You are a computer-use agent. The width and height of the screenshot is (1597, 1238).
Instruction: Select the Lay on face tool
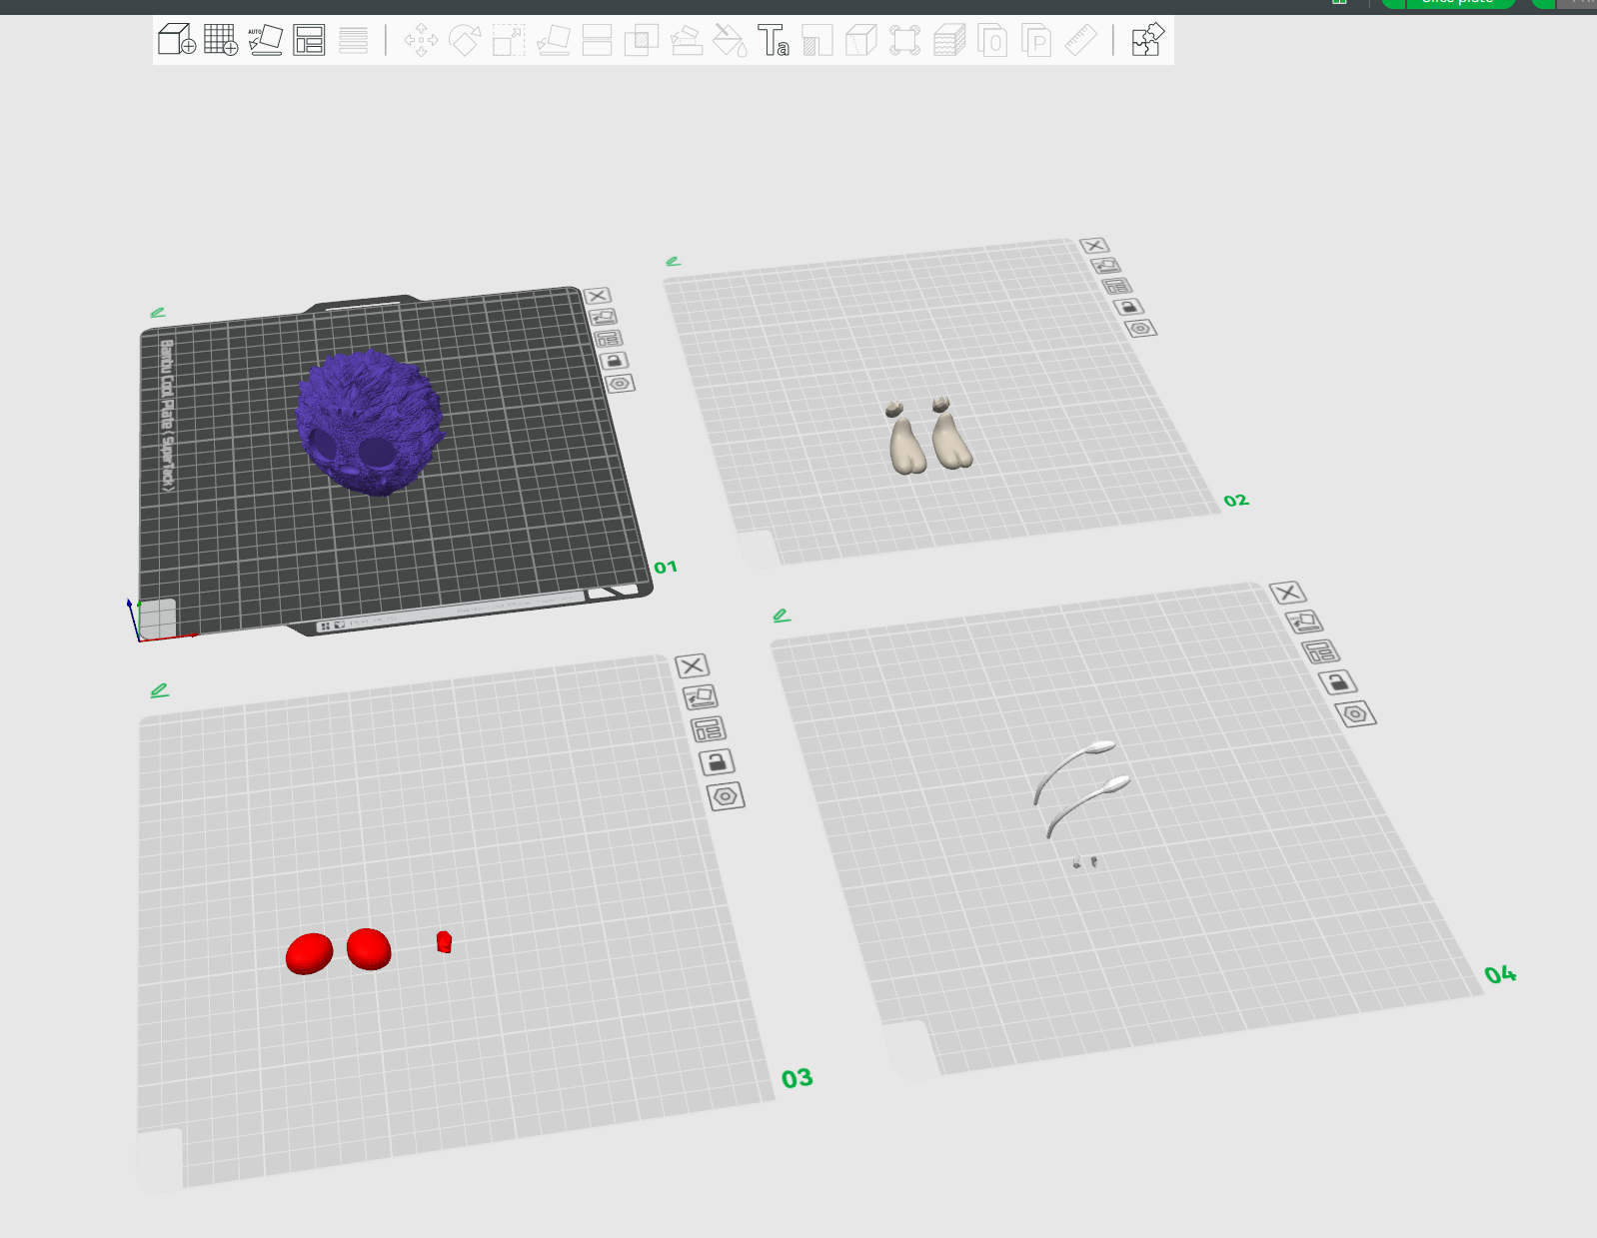click(x=553, y=40)
